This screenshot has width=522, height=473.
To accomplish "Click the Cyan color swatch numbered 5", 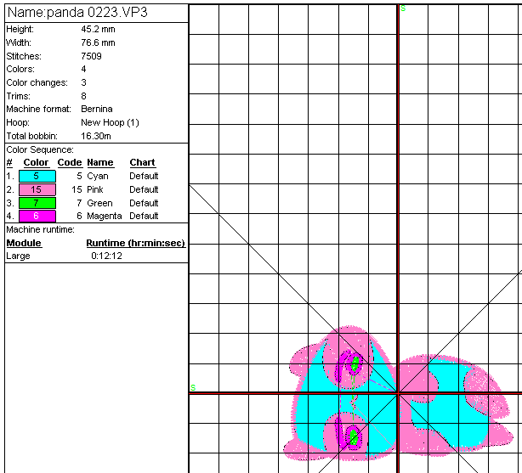I will [x=37, y=176].
